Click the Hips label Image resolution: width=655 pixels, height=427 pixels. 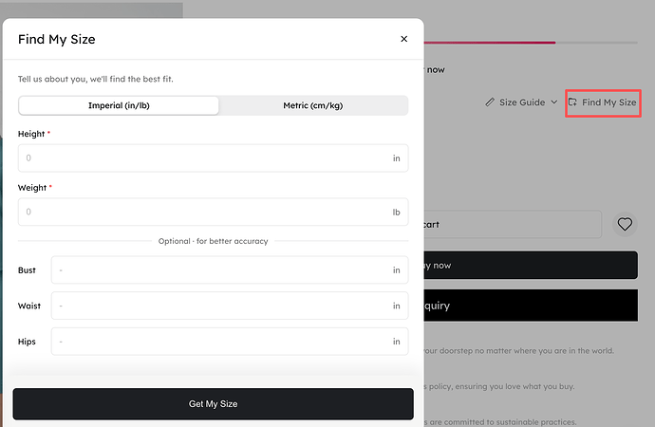(x=27, y=342)
